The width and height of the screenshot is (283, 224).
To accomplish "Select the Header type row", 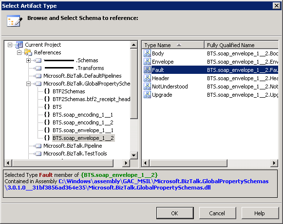I will click(x=210, y=78).
